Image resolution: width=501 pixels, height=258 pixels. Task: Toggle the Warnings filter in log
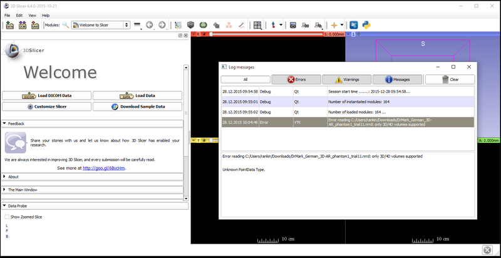coord(346,80)
